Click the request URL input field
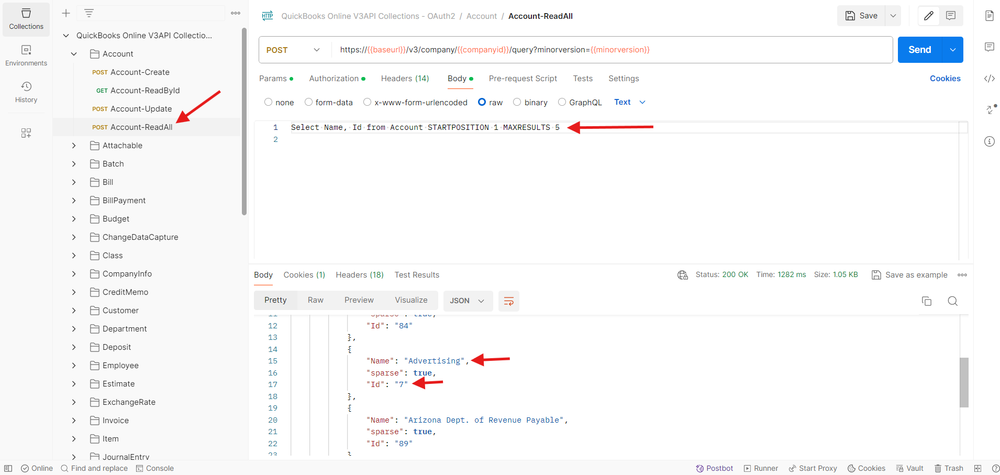Screen dimensions: 1000x475 coord(611,50)
